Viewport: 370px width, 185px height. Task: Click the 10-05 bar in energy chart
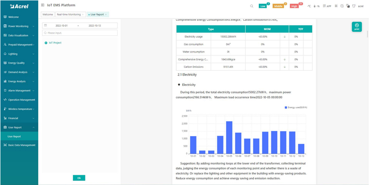pos(229,138)
